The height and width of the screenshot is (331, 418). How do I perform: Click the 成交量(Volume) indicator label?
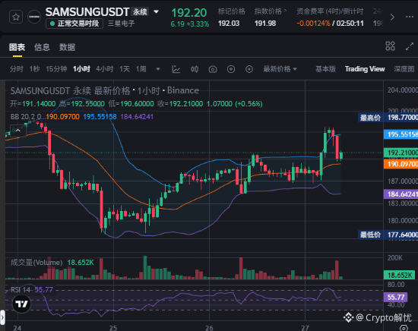click(x=36, y=263)
